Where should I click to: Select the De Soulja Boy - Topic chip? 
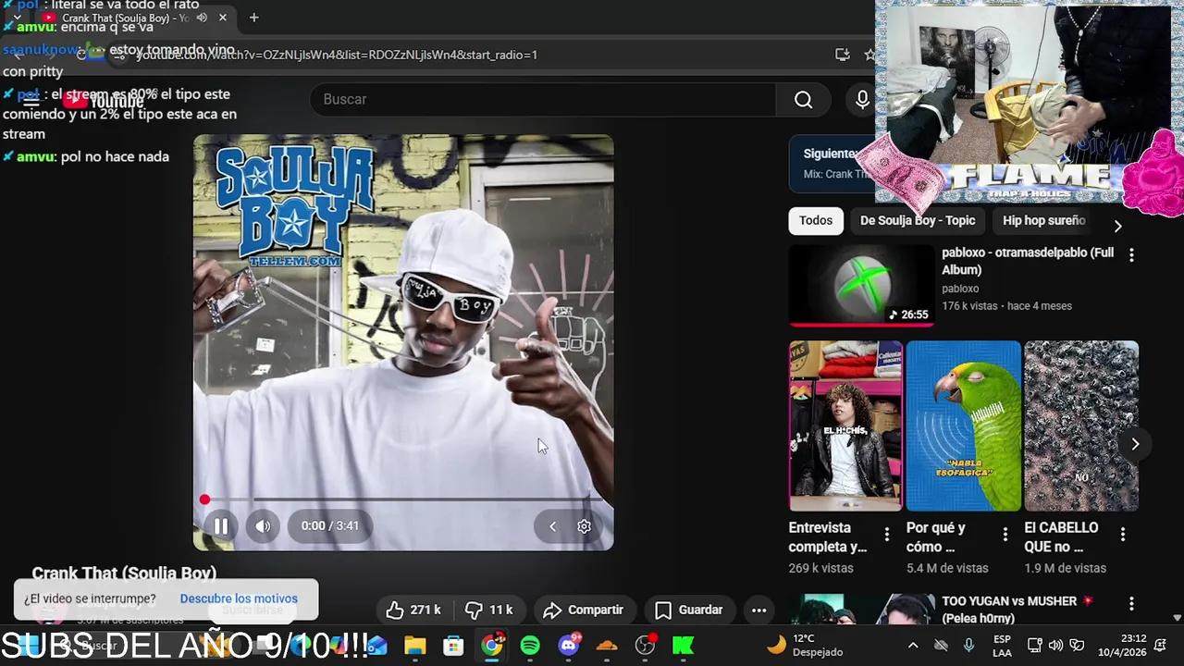[x=918, y=220]
